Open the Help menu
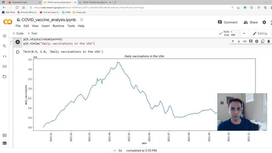Image resolution: width=272 pixels, height=153 pixels. tap(81, 26)
